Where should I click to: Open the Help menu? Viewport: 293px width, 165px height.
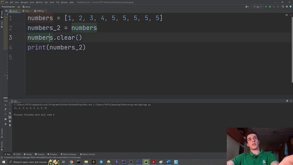point(71,2)
